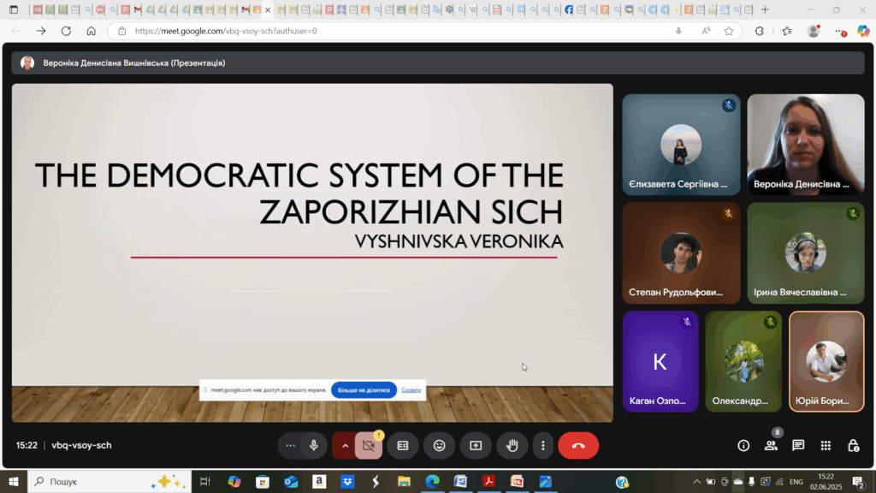Open a new browser tab plus button

(x=765, y=9)
